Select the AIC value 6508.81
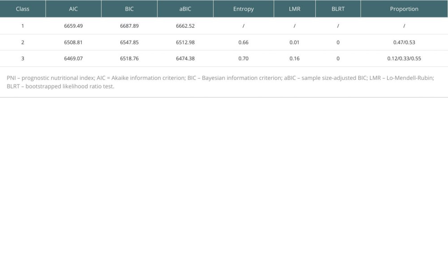Image resolution: width=448 pixels, height=269 pixels. [73, 42]
